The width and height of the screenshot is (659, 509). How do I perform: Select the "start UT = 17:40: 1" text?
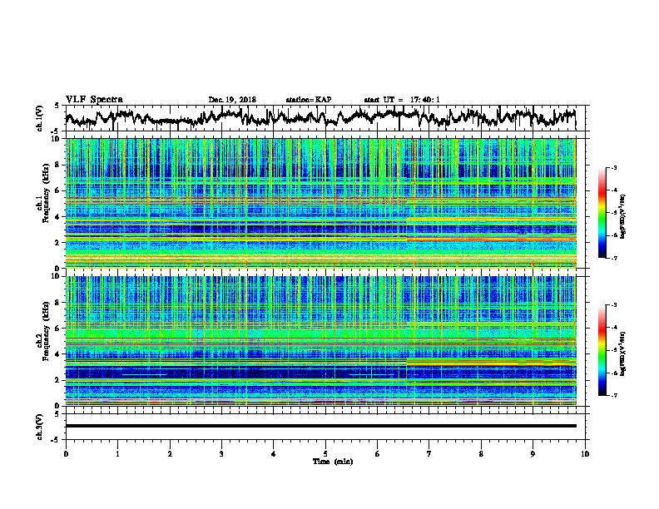point(402,100)
